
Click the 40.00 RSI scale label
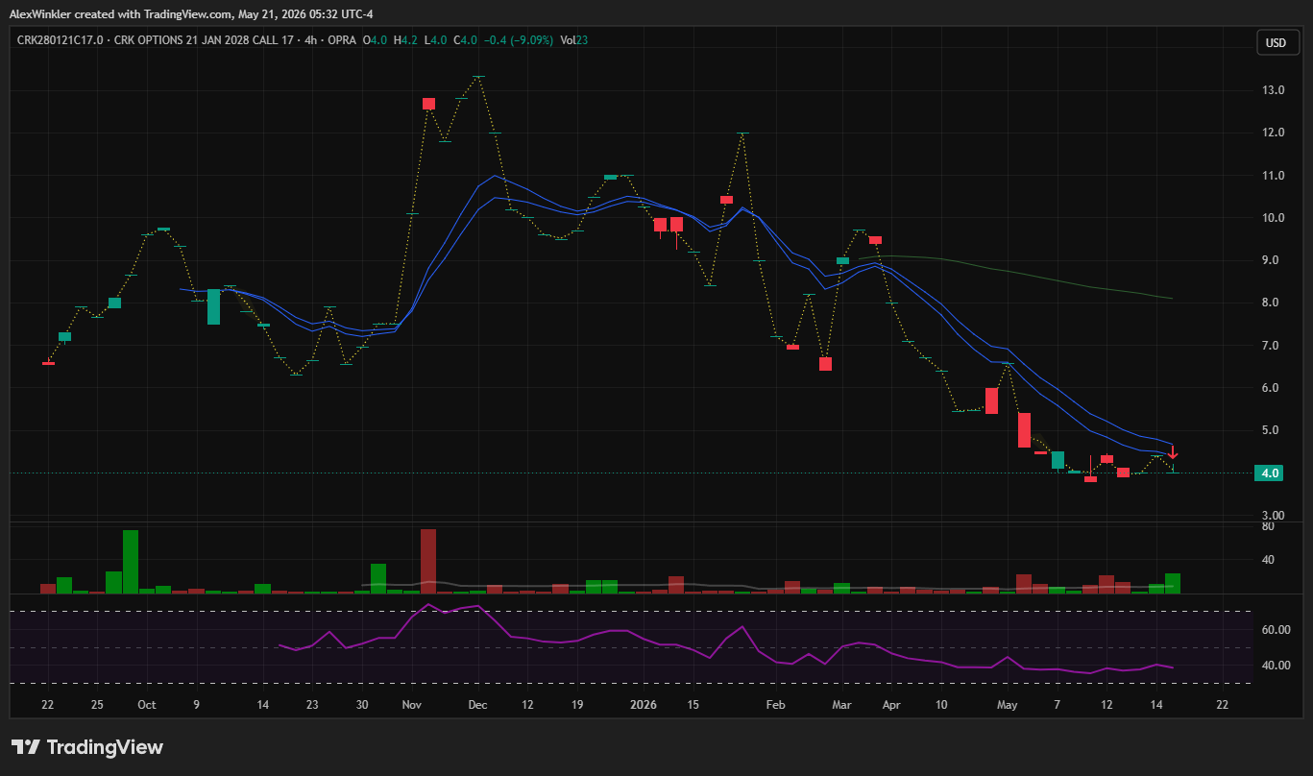[1277, 666]
